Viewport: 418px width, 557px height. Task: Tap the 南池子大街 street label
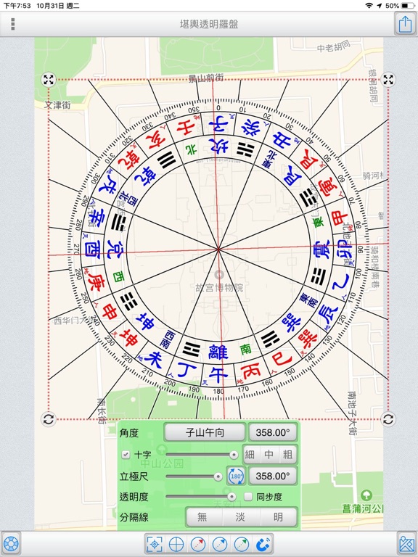click(352, 413)
